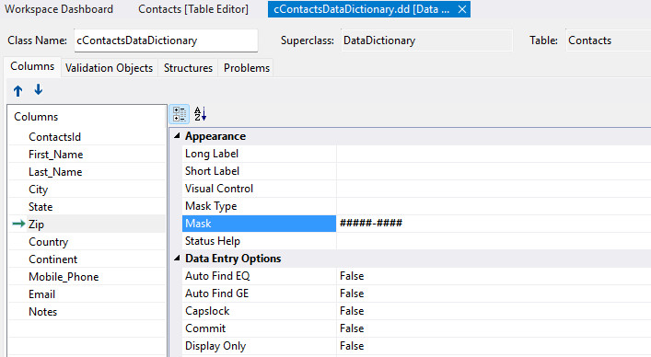Open the Workspace Dashboard tab
This screenshot has width=651, height=357.
pos(59,9)
